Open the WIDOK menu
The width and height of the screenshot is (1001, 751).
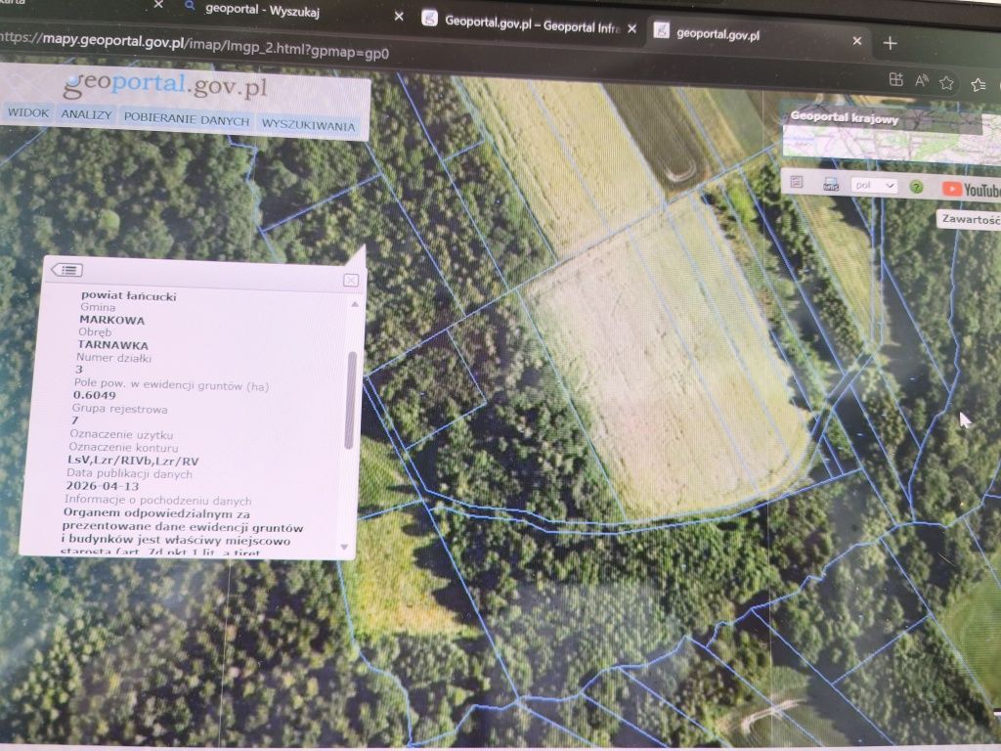[x=28, y=112]
